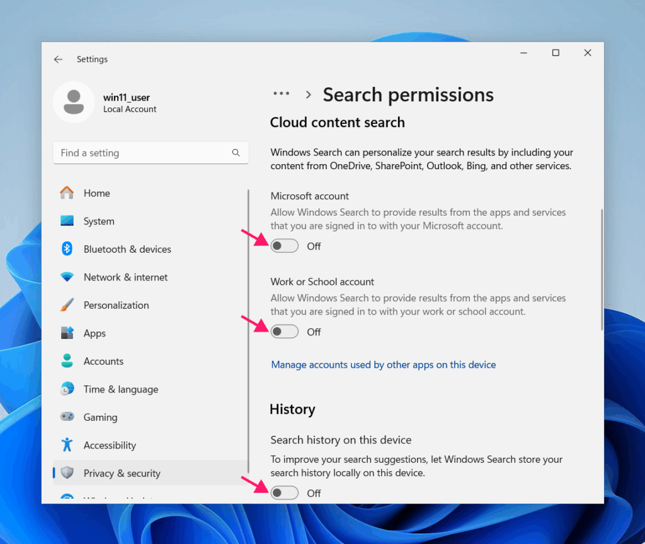The height and width of the screenshot is (544, 645).
Task: Navigate to Personalization settings
Action: coord(151,305)
